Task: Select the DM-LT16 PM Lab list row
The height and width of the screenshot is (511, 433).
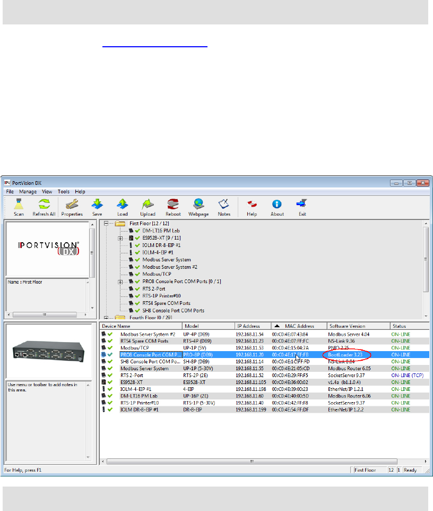Action: tap(264, 396)
